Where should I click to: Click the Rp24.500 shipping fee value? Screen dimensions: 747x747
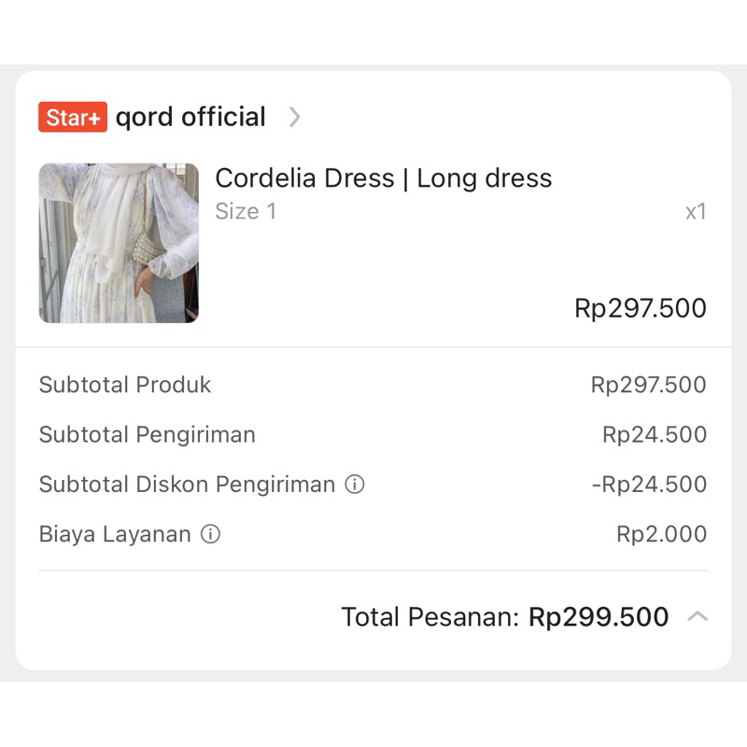pos(655,434)
